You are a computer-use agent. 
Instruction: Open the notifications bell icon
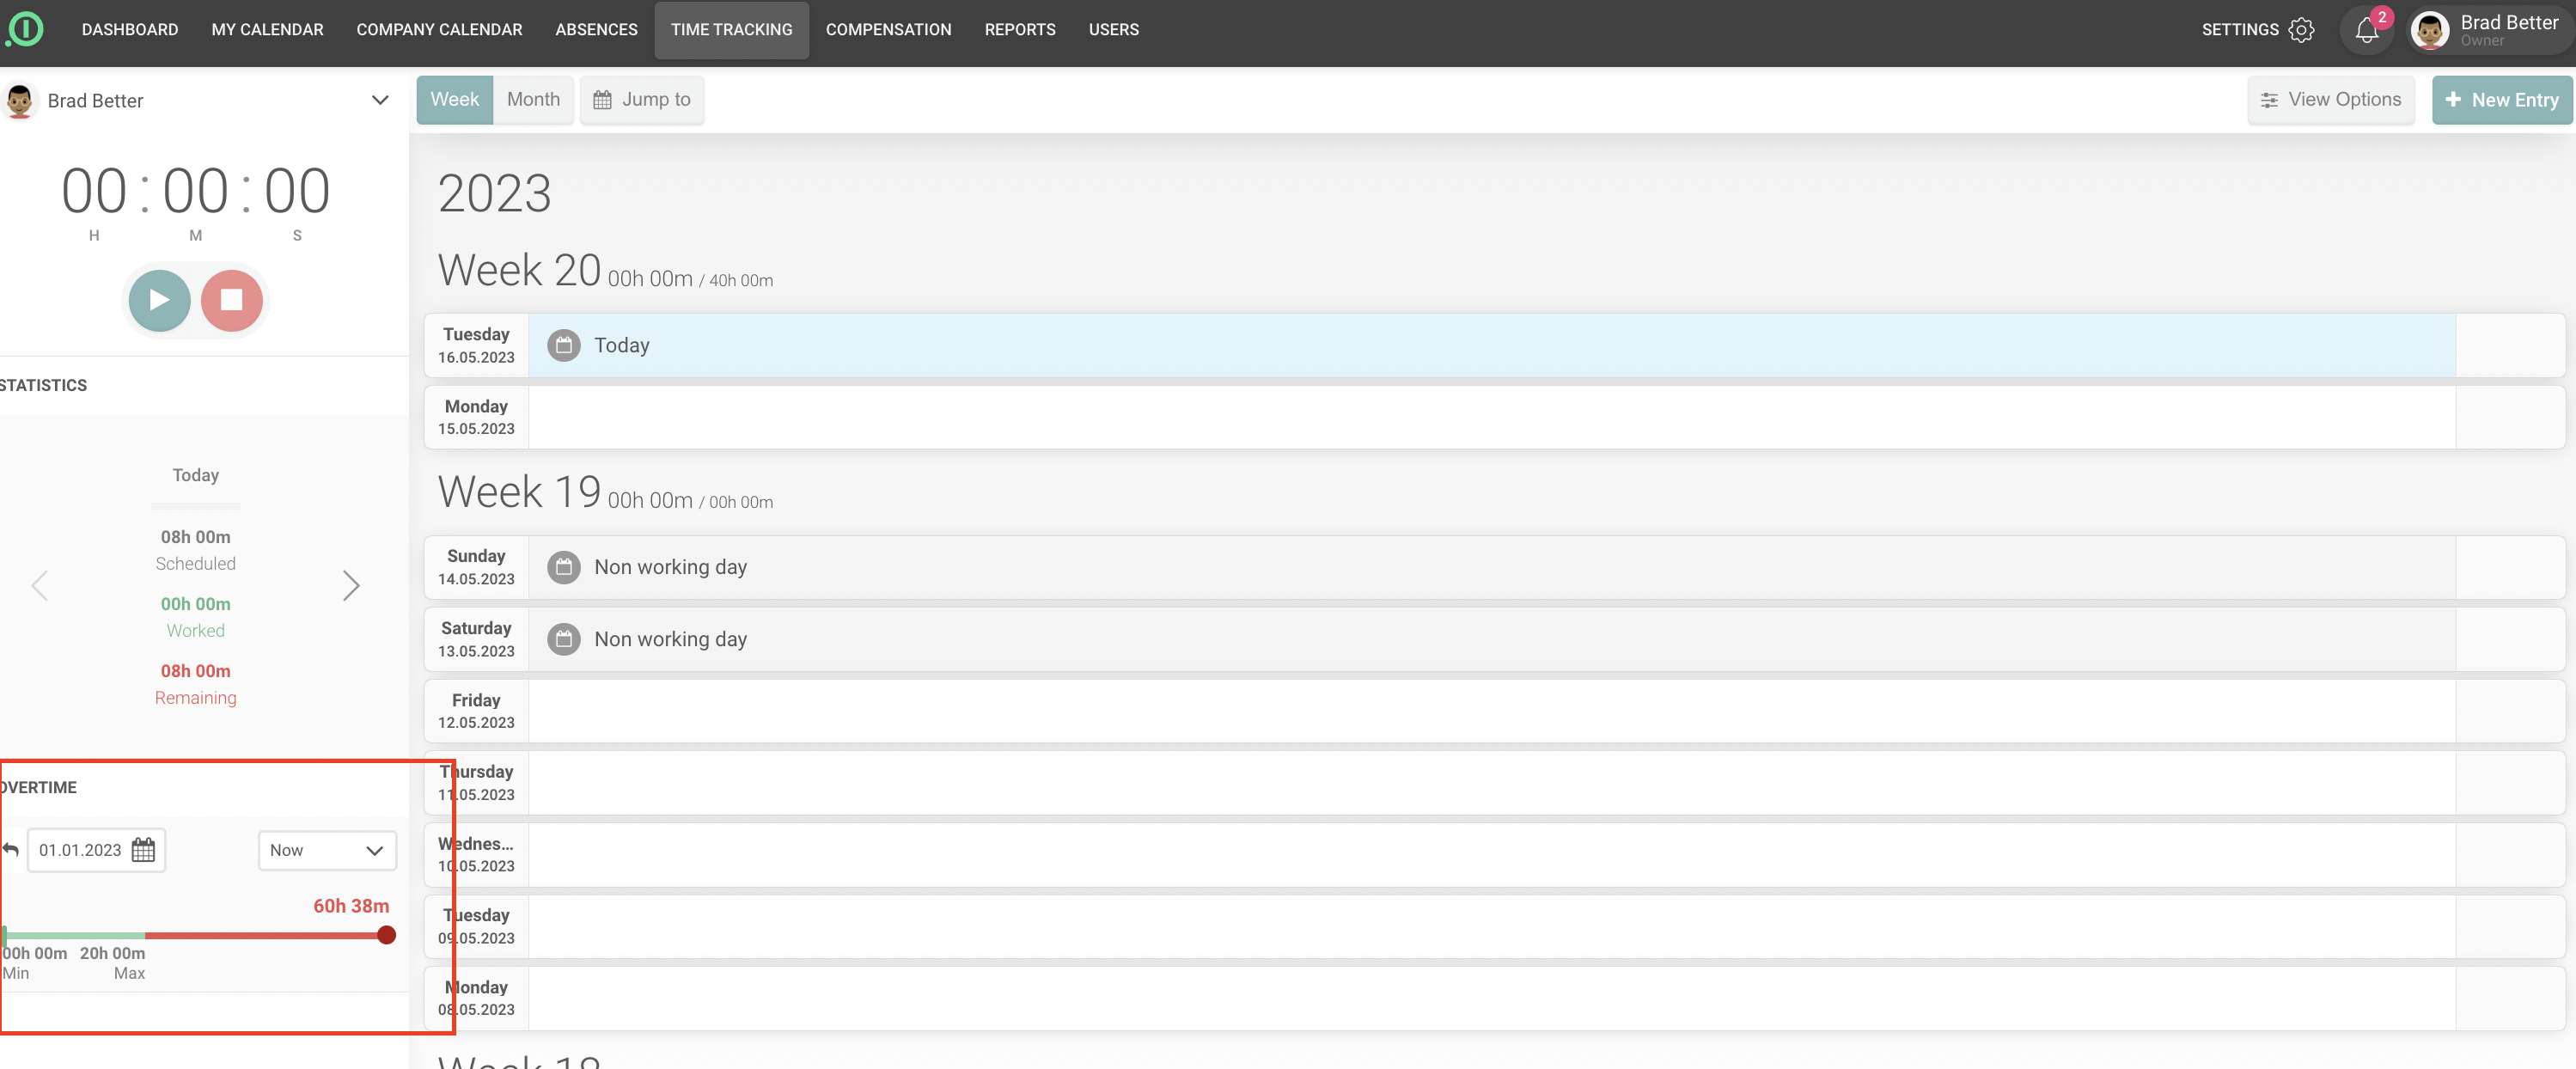(2365, 30)
